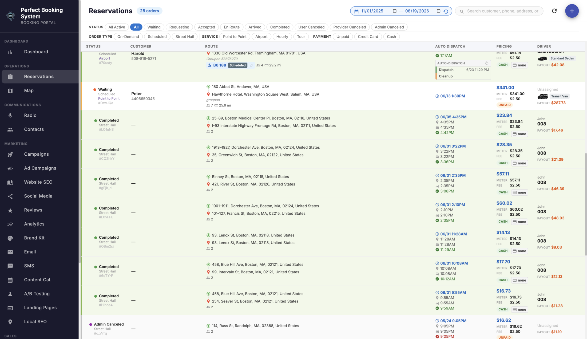587x339 pixels.
Task: Filter status by Waiting
Action: [154, 27]
